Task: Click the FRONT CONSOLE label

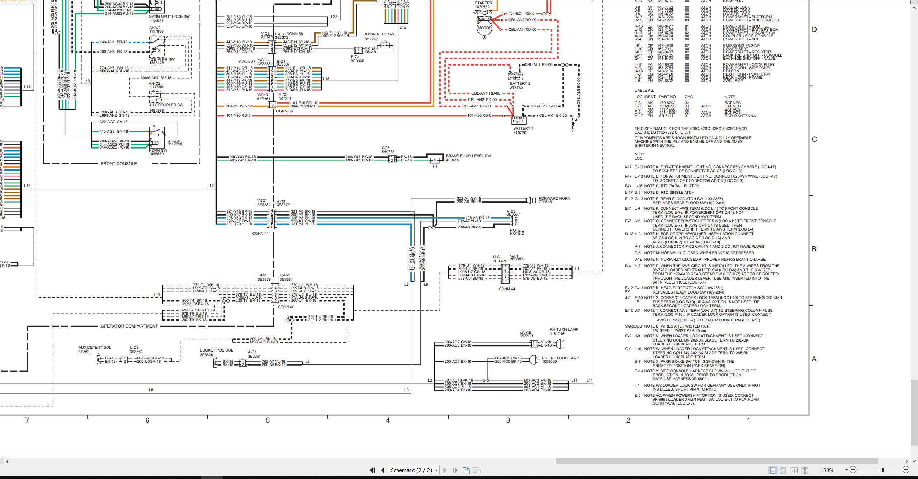Action: click(x=119, y=164)
